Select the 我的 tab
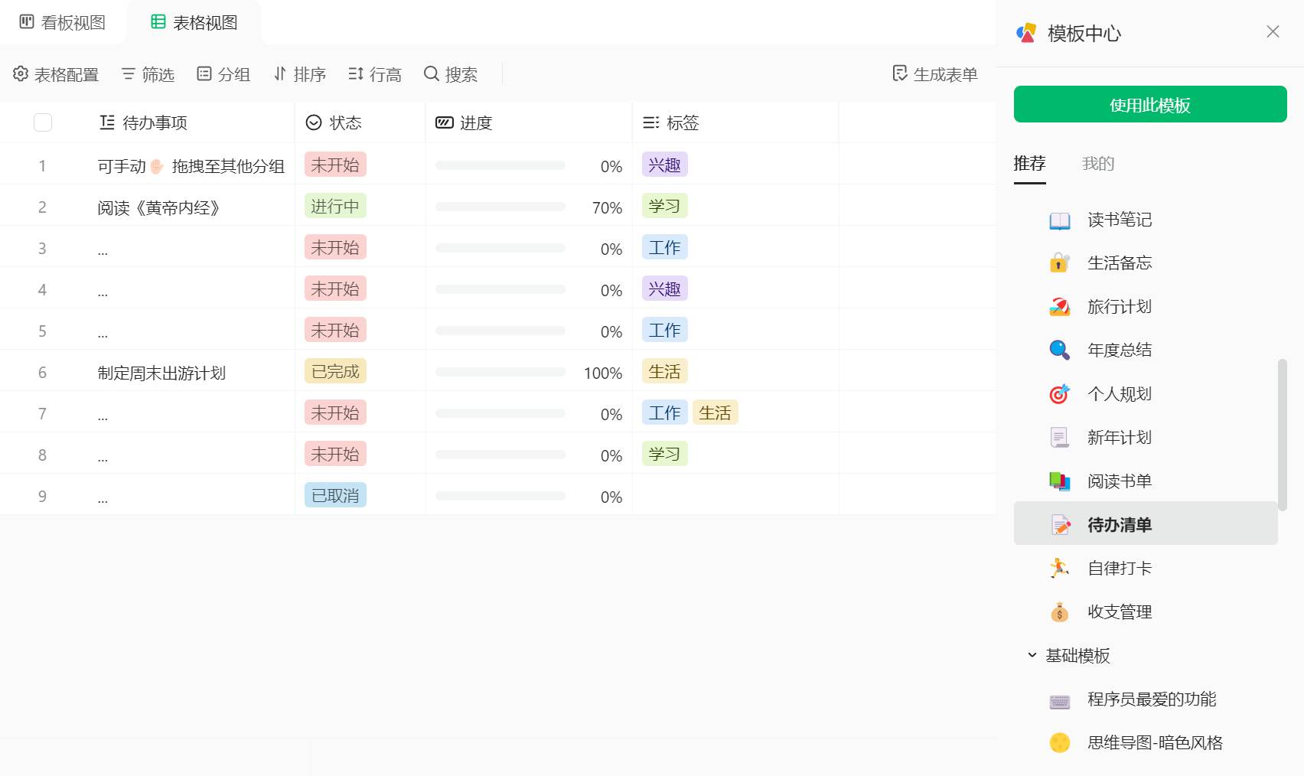This screenshot has width=1304, height=776. tap(1098, 164)
